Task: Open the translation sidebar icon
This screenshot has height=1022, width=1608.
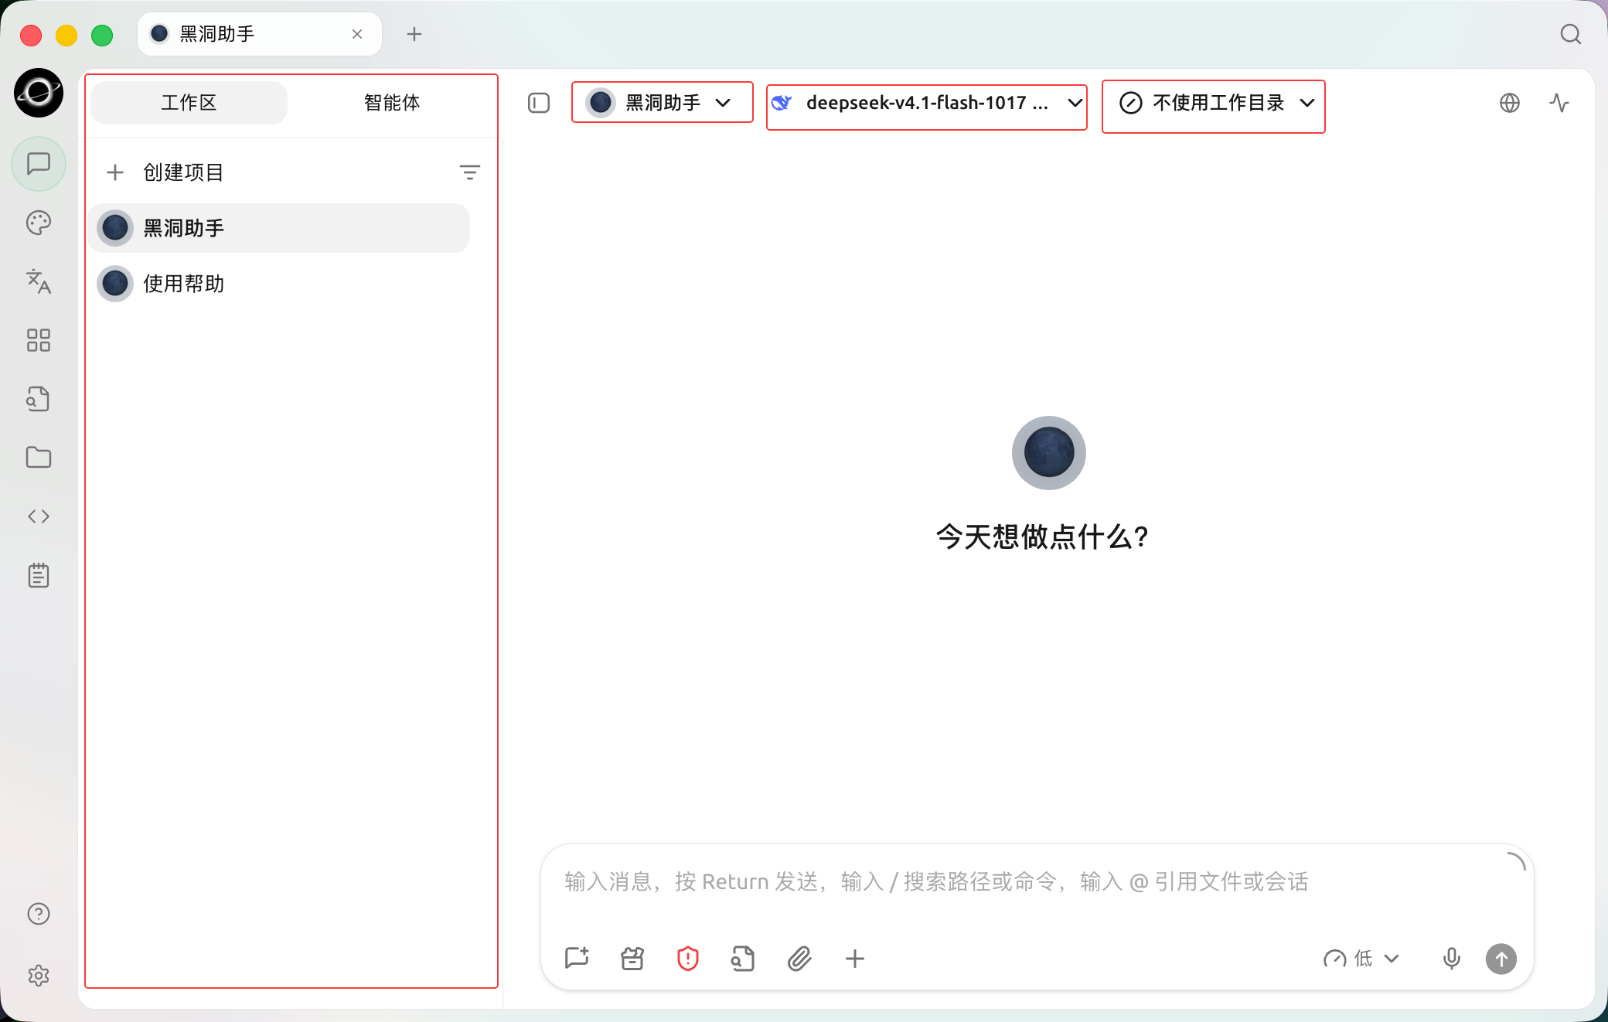Action: click(39, 281)
